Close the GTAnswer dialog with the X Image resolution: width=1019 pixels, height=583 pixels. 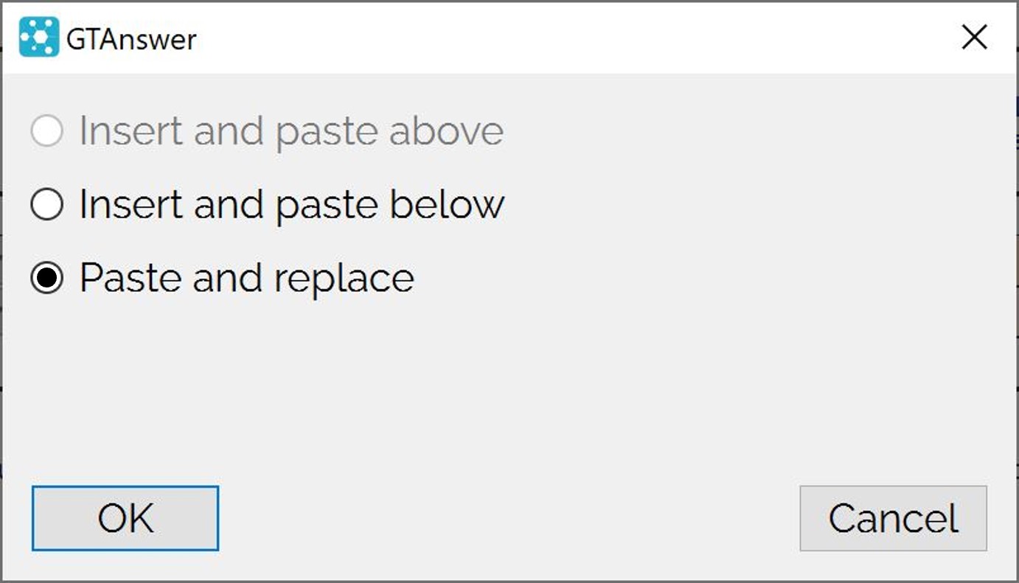974,37
